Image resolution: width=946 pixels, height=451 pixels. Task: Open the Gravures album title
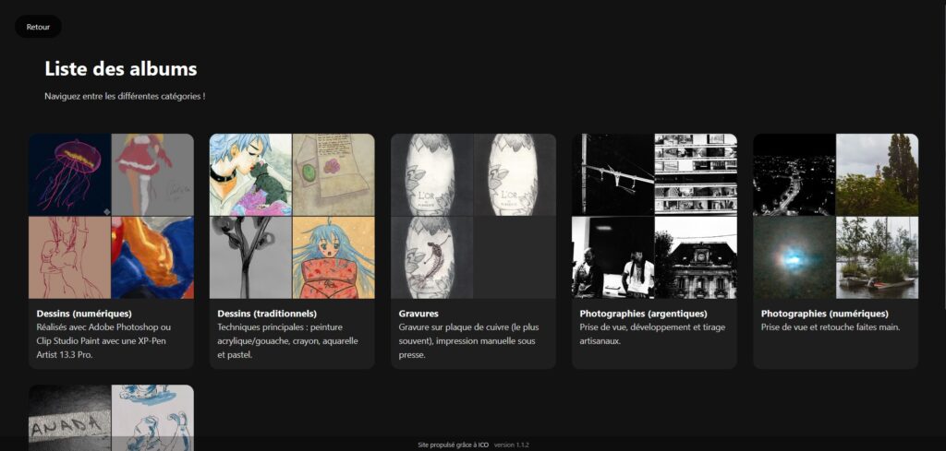coord(418,314)
